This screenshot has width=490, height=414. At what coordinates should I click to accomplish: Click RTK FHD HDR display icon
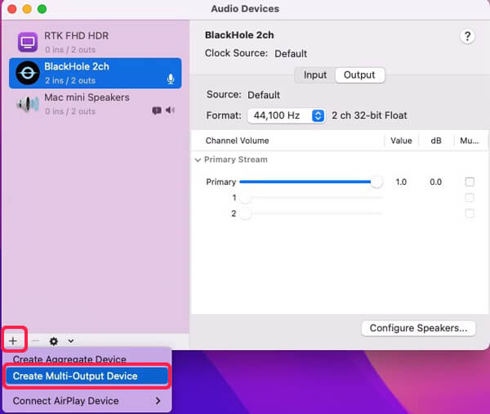28,42
